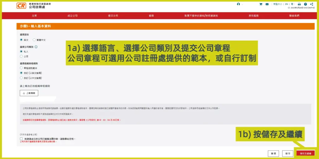The height and width of the screenshot is (159, 319).
Task: Tick the common seal checkbox
Action: pyautogui.click(x=21, y=139)
